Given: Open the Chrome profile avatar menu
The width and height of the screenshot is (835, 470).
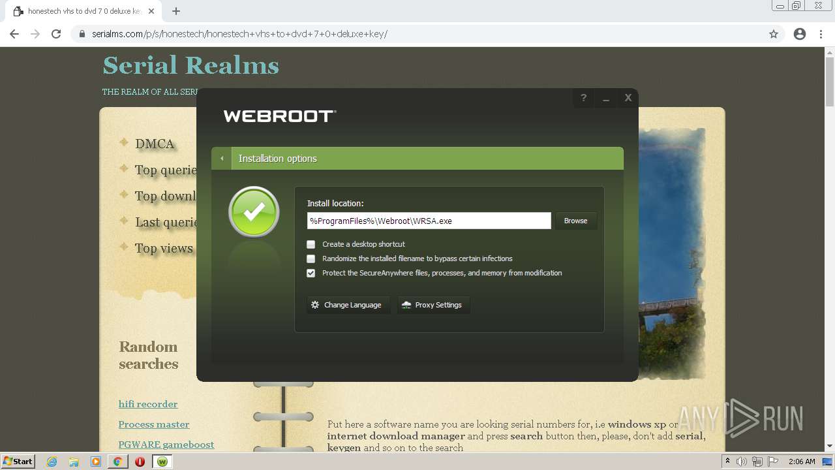Looking at the screenshot, I should [x=800, y=34].
